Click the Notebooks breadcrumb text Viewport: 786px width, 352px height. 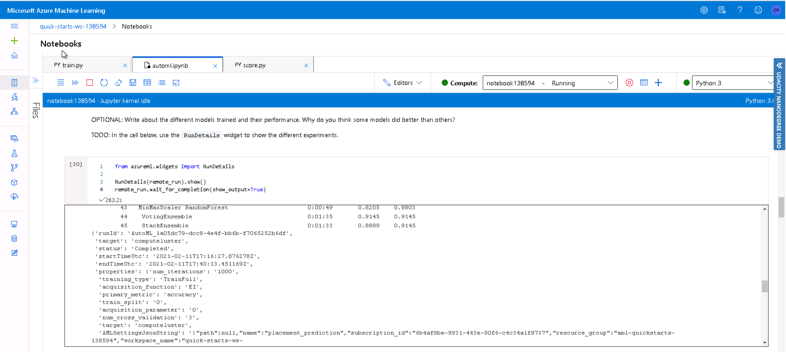click(137, 26)
